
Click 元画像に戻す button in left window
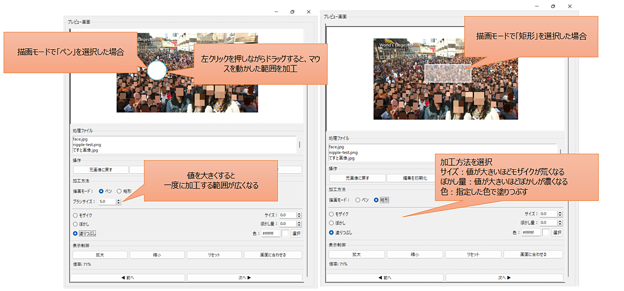101,170
